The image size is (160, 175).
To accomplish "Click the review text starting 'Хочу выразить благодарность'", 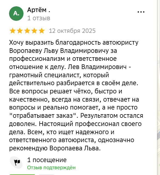I will click(76, 95).
